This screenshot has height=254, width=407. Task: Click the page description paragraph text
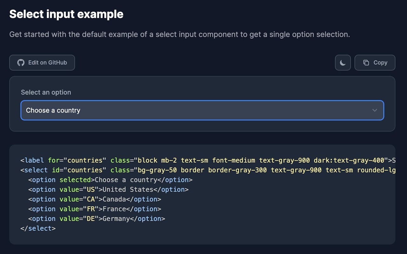180,34
